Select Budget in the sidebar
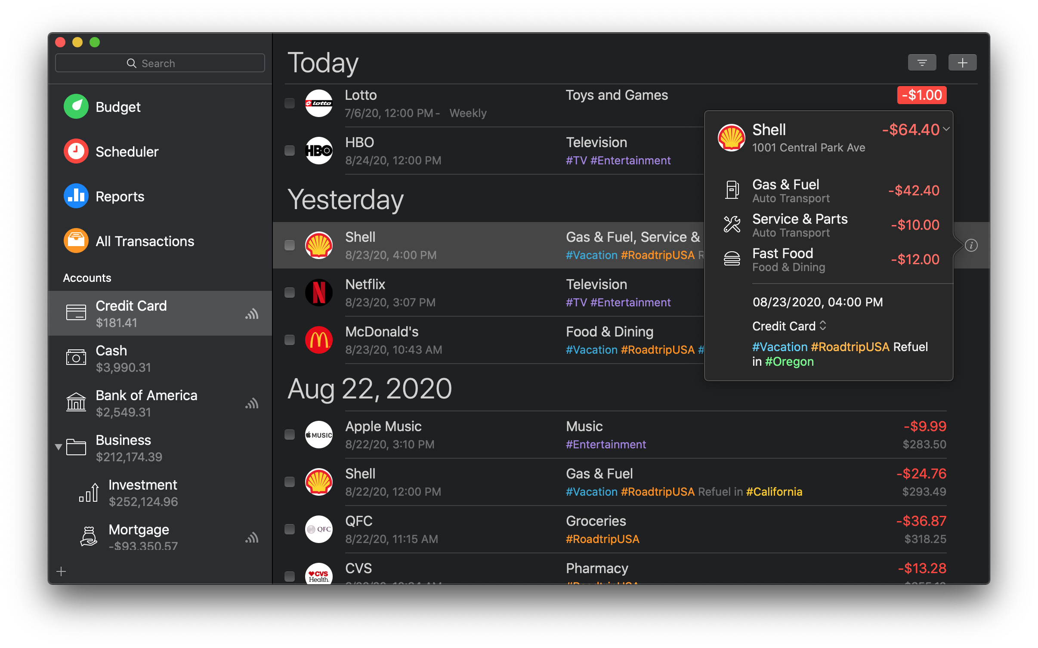1038x648 pixels. point(160,106)
